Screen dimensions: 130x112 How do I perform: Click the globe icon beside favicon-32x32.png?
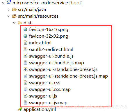25,36
